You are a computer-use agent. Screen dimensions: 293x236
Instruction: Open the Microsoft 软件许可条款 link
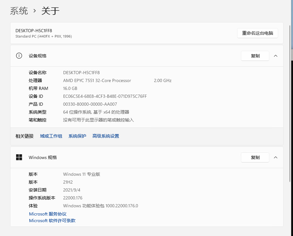click(52, 221)
